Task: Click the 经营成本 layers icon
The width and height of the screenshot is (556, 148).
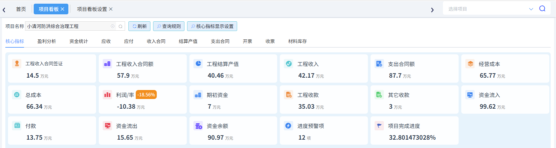Action: click(470, 64)
